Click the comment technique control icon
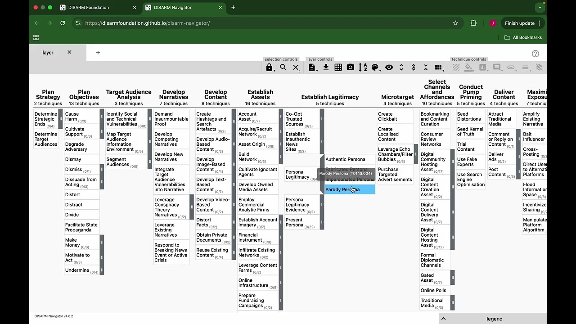 (497, 67)
